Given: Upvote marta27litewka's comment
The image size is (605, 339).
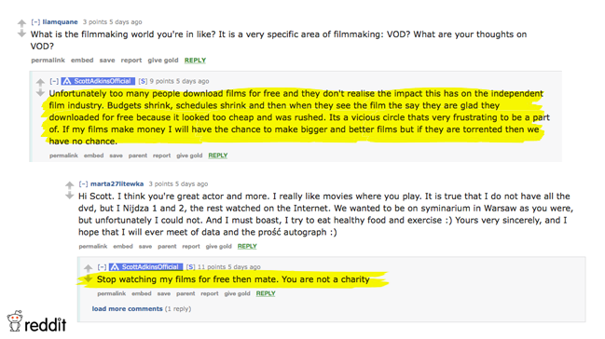Looking at the screenshot, I should (70, 185).
